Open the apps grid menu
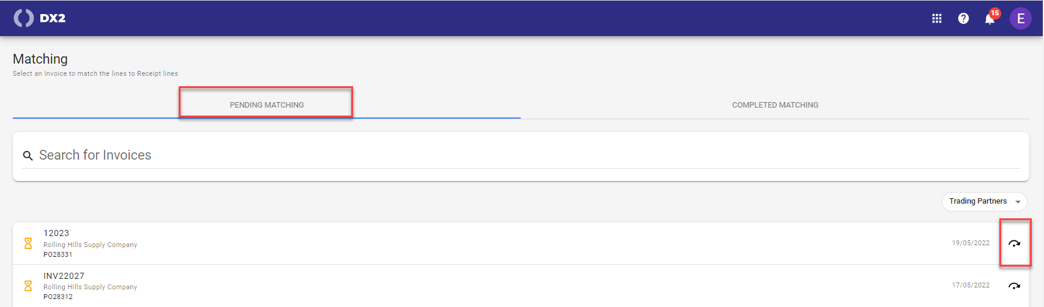 click(x=937, y=18)
